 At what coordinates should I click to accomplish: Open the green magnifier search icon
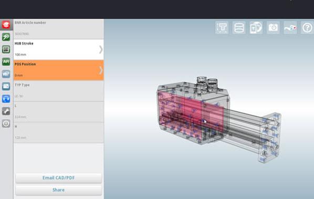[6, 37]
